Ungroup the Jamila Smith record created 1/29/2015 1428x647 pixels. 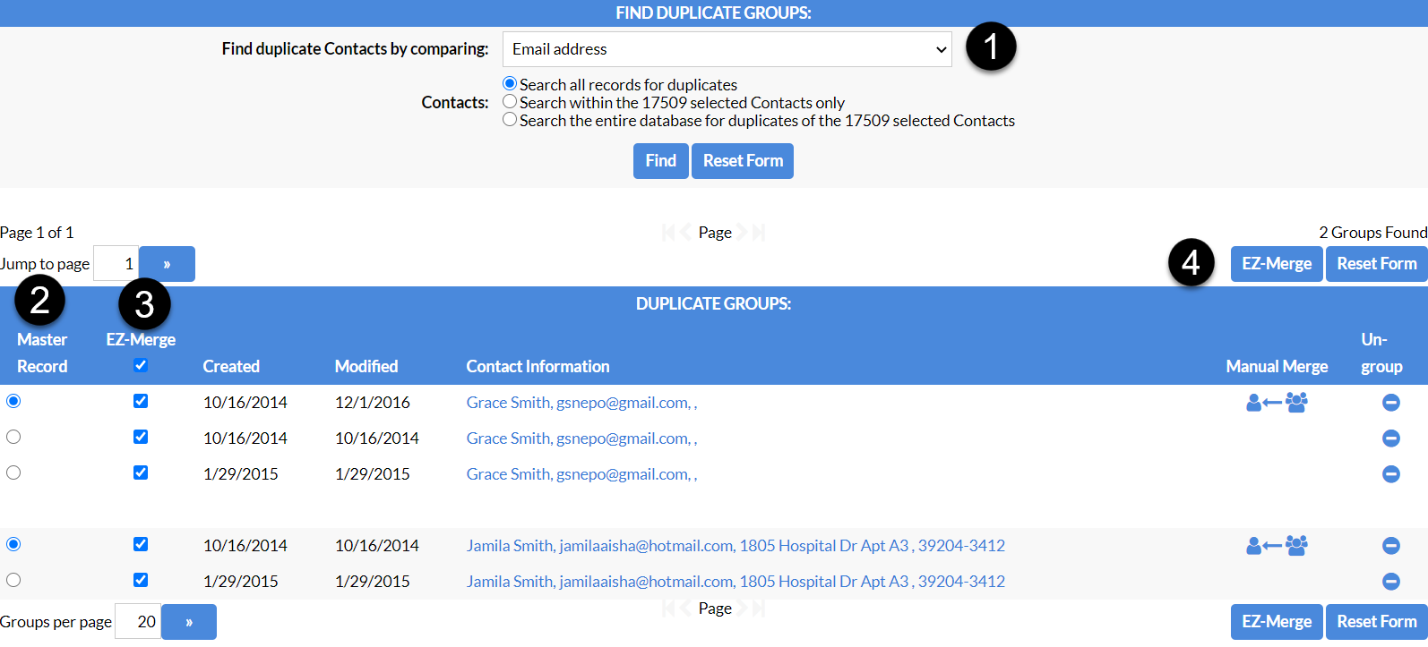click(1390, 581)
